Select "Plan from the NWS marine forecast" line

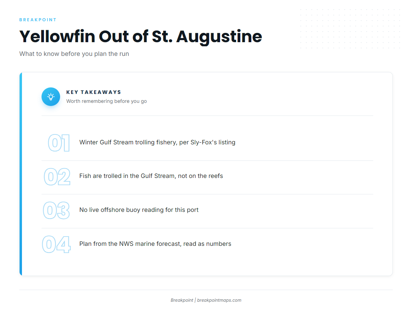[155, 244]
